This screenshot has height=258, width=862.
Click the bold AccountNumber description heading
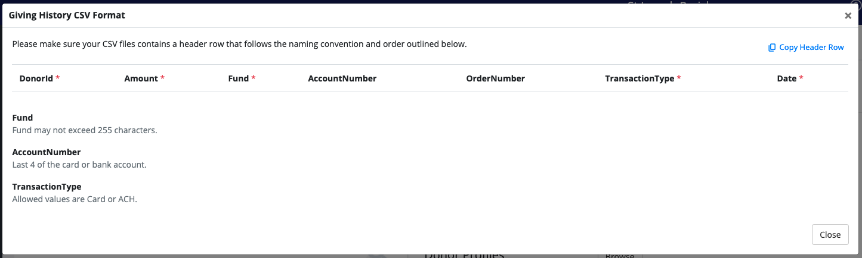tap(47, 152)
